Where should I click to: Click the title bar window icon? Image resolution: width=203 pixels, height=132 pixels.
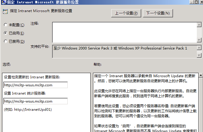(x=4, y=2)
